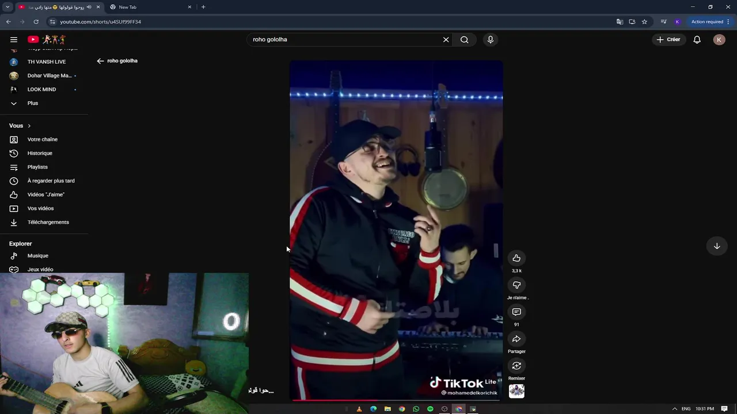737x414 pixels.
Task: Click the Action required button
Action: click(x=711, y=22)
